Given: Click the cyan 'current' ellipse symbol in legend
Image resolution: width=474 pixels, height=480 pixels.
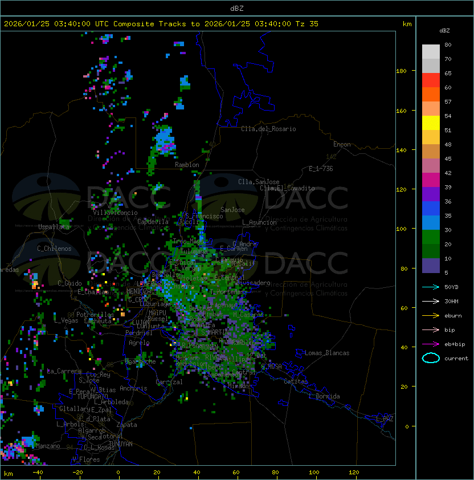Looking at the screenshot, I should [431, 358].
